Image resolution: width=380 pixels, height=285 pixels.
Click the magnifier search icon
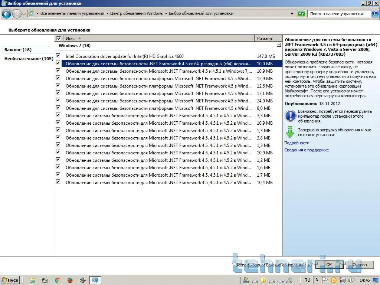[x=375, y=14]
